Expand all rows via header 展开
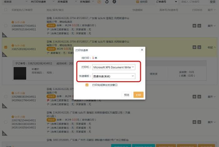Screen dimensions: 219x147 click(211, 10)
